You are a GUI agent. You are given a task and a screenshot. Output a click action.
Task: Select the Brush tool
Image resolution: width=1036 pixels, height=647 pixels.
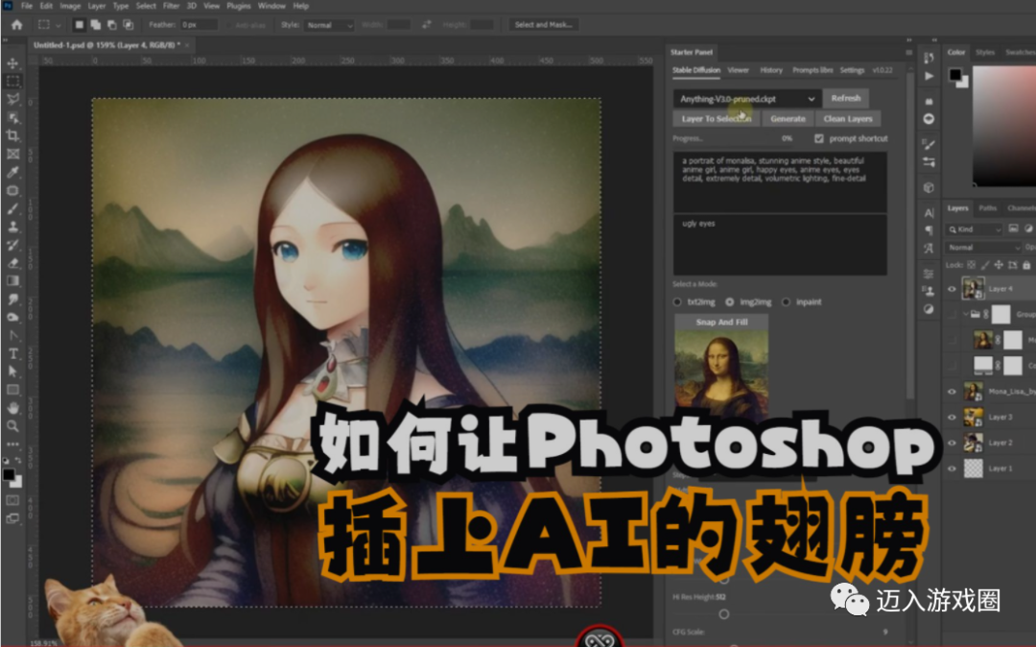point(12,209)
